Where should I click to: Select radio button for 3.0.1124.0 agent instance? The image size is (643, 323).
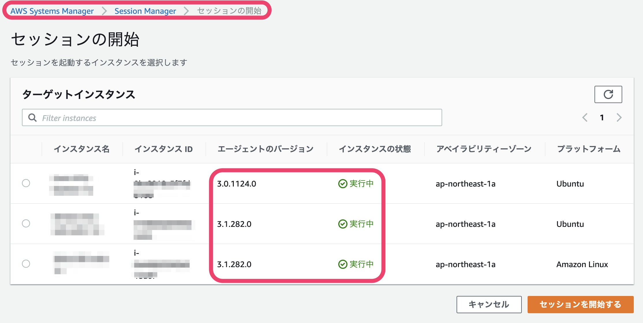point(26,183)
